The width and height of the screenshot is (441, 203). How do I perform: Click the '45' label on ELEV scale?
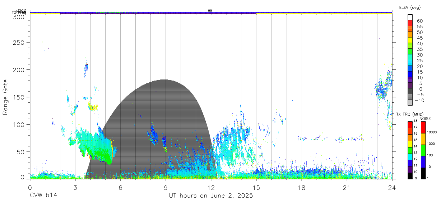419,38
